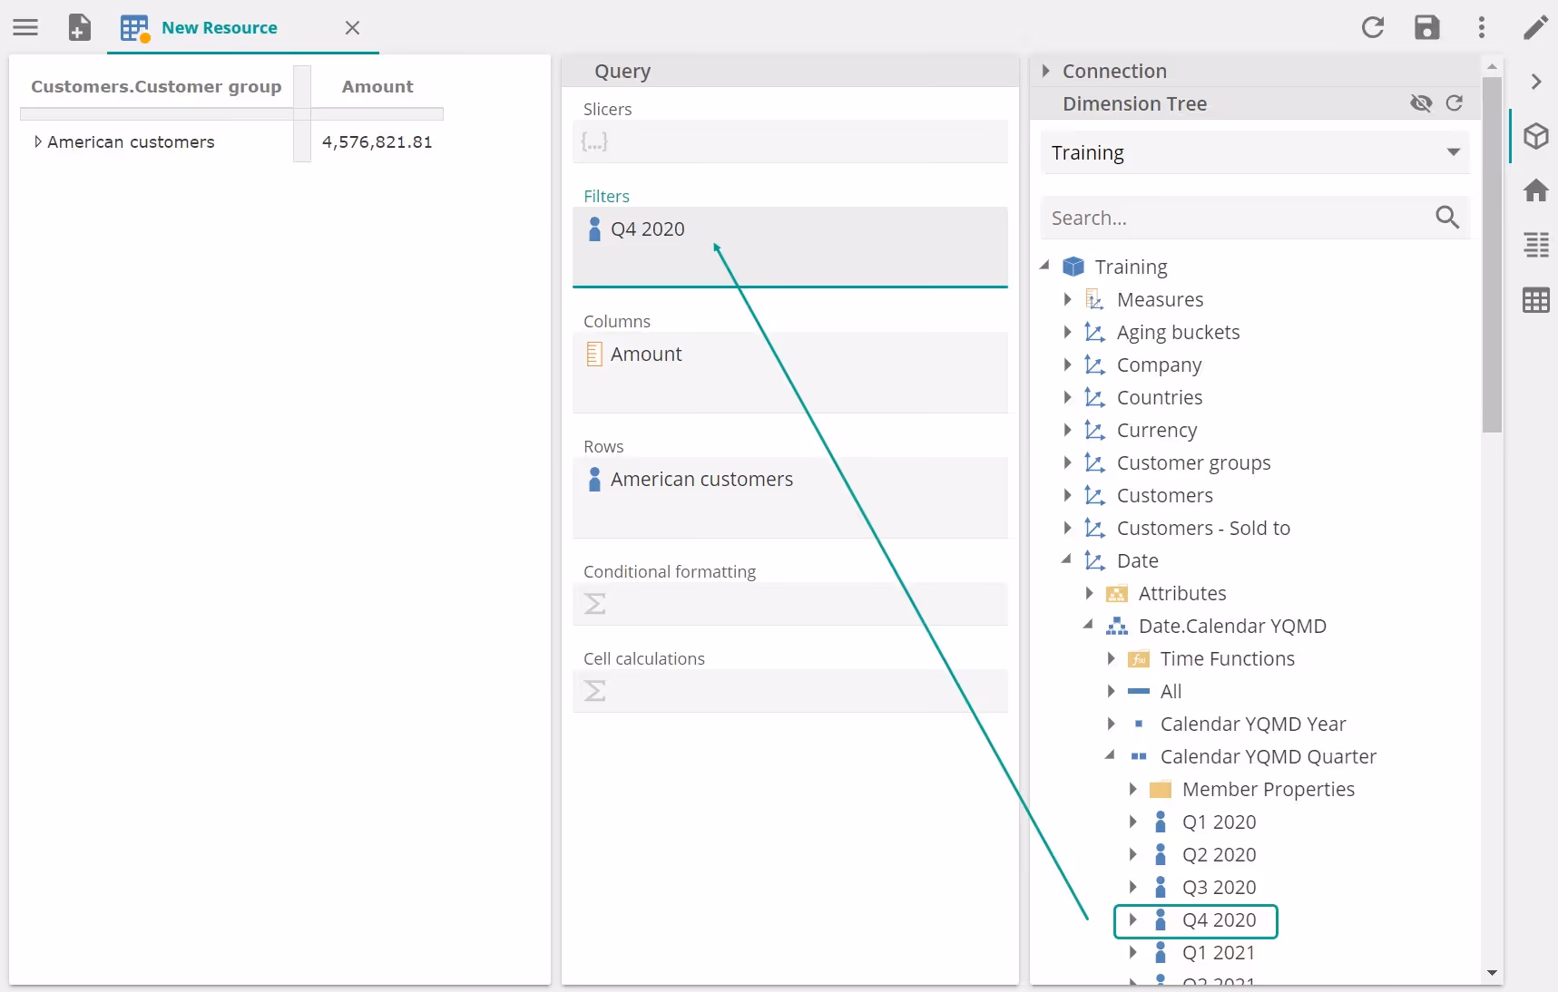
Task: Save the resource with floppy disk icon
Action: click(x=1427, y=27)
